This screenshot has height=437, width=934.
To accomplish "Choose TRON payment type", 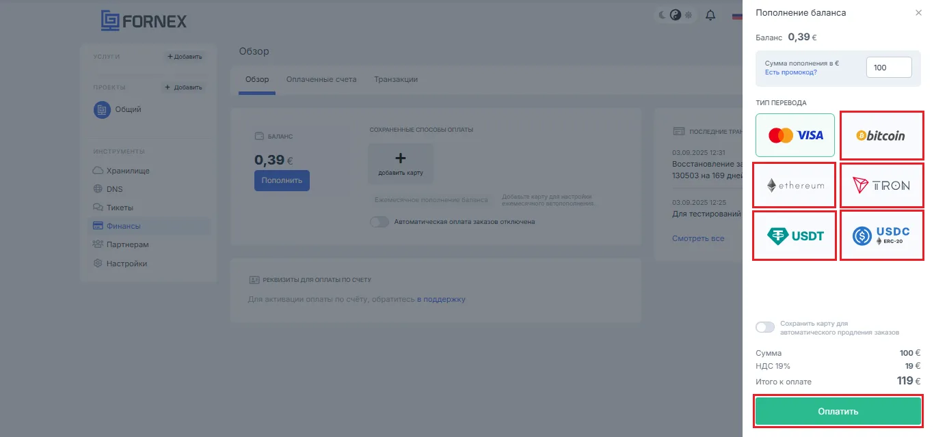I will [x=881, y=185].
